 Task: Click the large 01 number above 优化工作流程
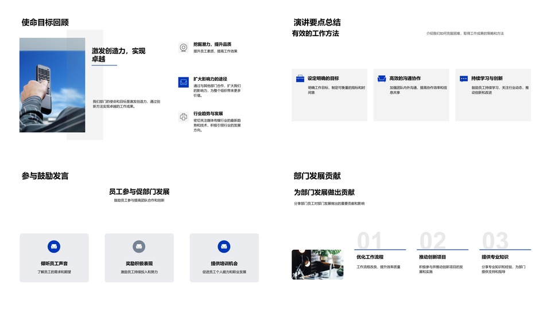tap(369, 241)
